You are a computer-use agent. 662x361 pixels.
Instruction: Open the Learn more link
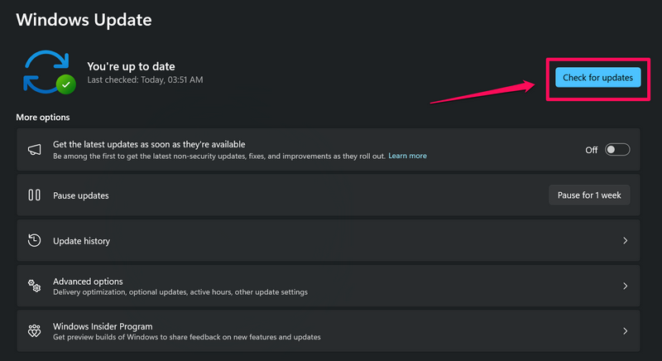(407, 156)
